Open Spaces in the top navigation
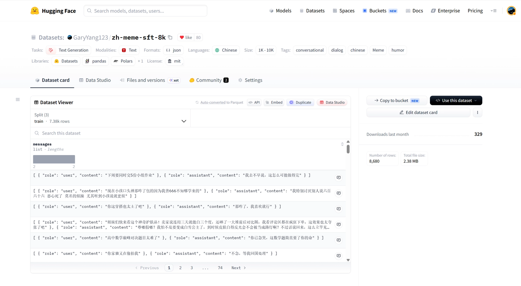Image resolution: width=521 pixels, height=286 pixels. 343,11
